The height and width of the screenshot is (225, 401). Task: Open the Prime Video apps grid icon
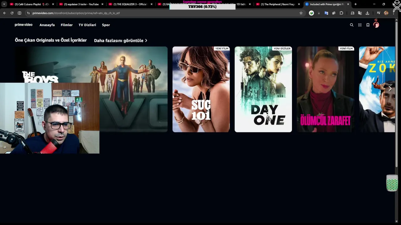(360, 25)
